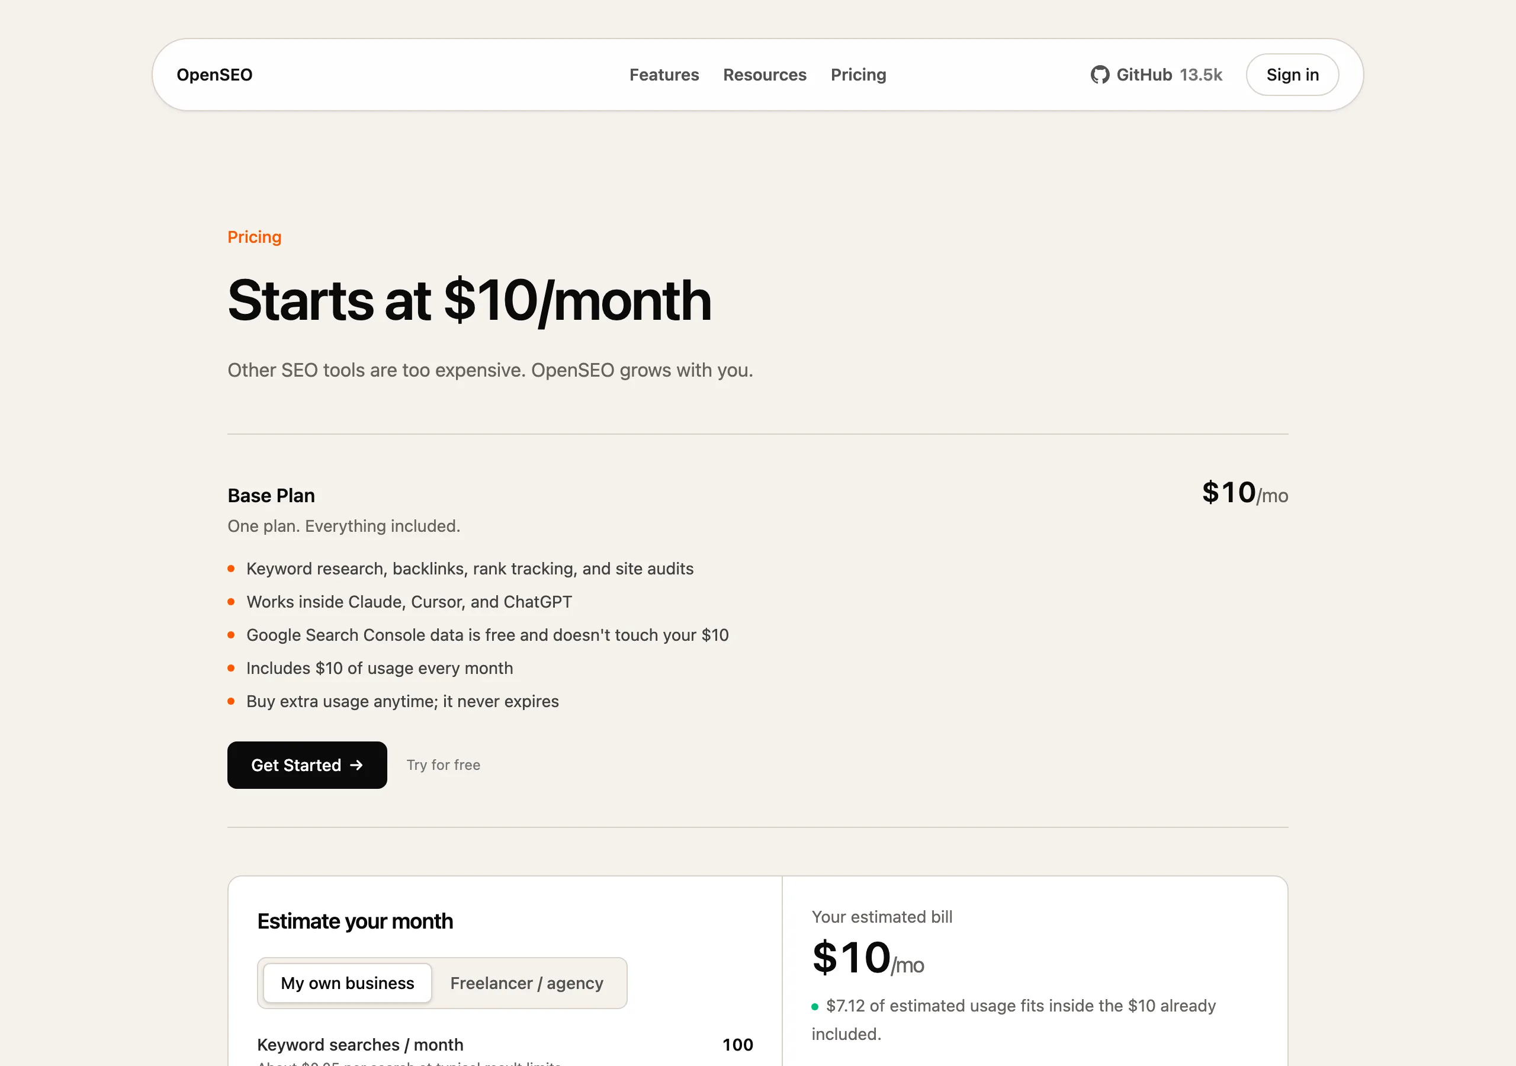Click the orange Pricing section label
The height and width of the screenshot is (1066, 1516).
pyautogui.click(x=254, y=236)
